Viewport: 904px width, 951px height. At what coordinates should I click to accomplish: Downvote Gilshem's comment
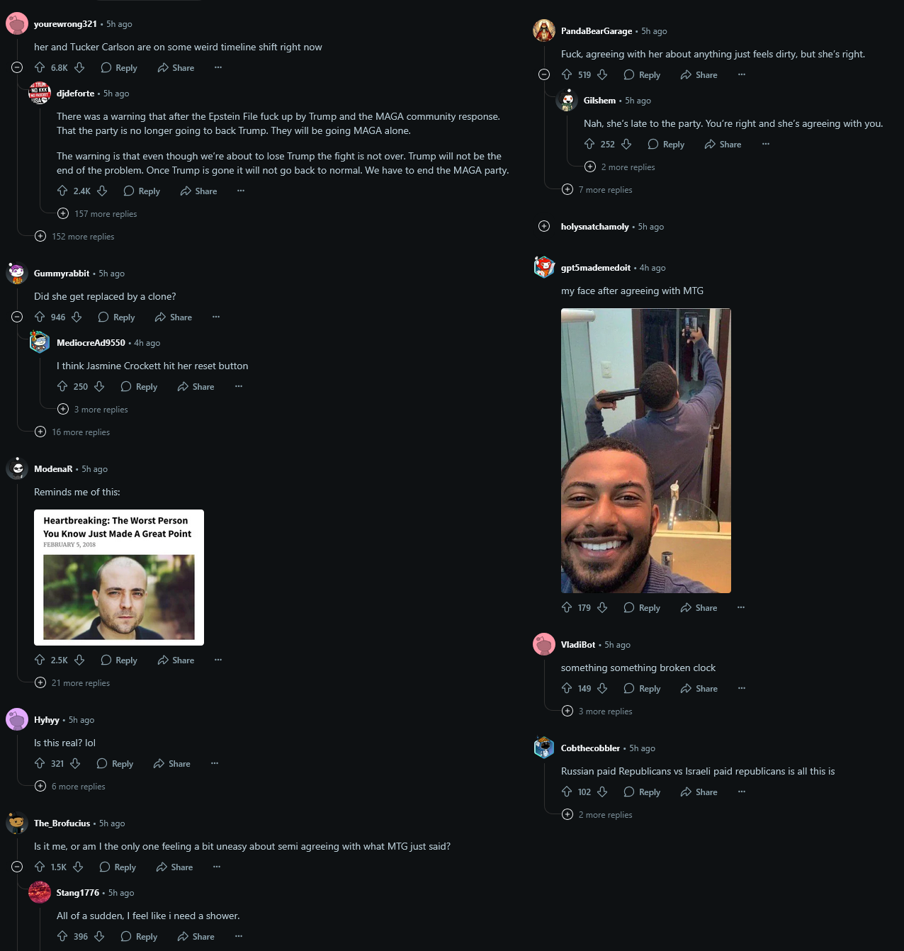click(626, 145)
